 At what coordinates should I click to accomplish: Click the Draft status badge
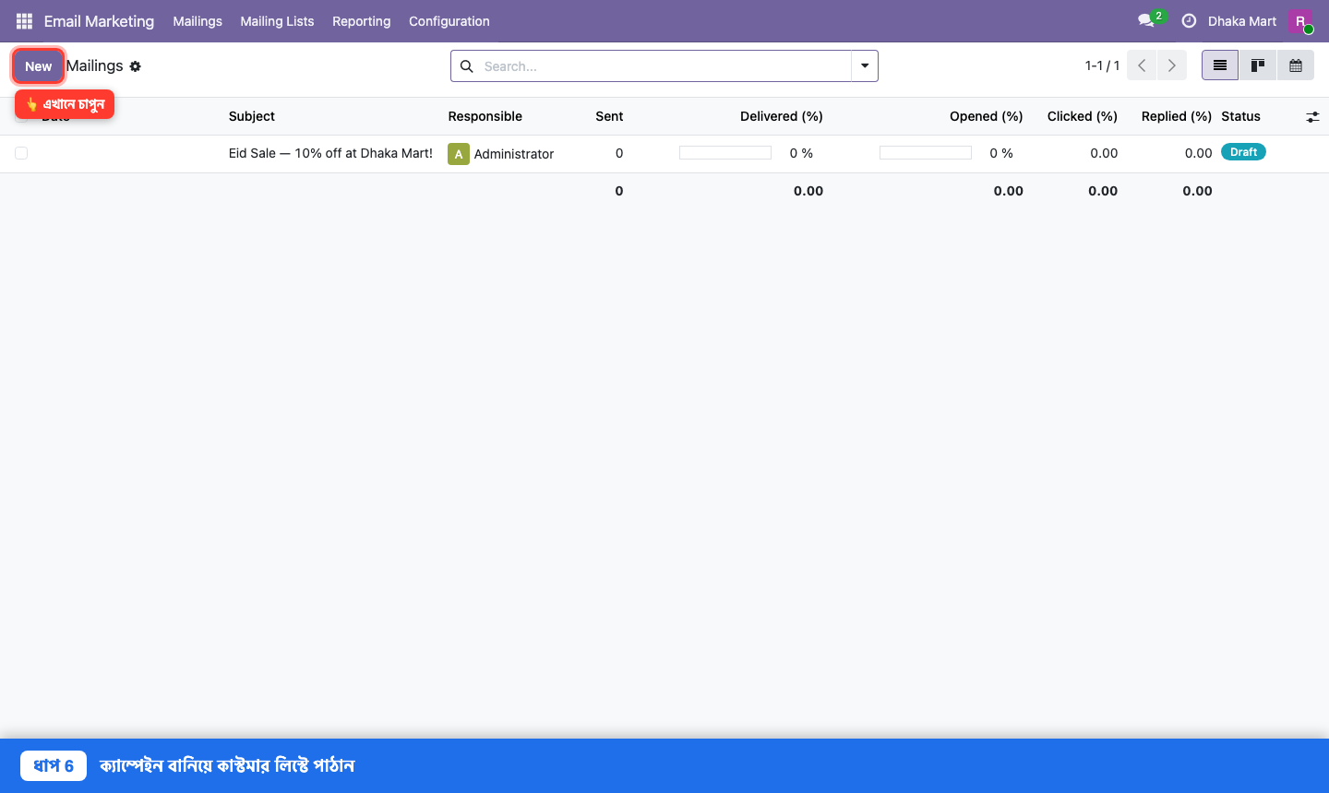tap(1243, 152)
